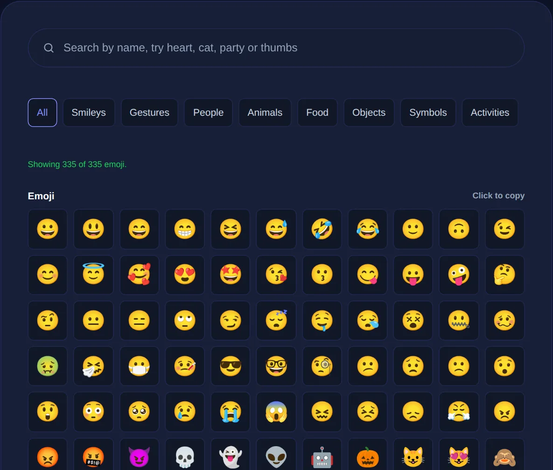553x470 pixels.
Task: Copy the heart eyes emoji
Action: pos(185,274)
